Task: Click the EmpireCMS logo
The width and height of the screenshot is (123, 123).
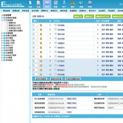Action: pyautogui.click(x=13, y=4)
